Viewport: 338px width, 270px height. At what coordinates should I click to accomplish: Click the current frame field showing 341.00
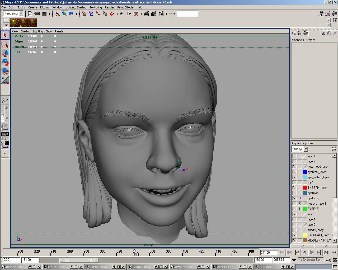[269, 253]
